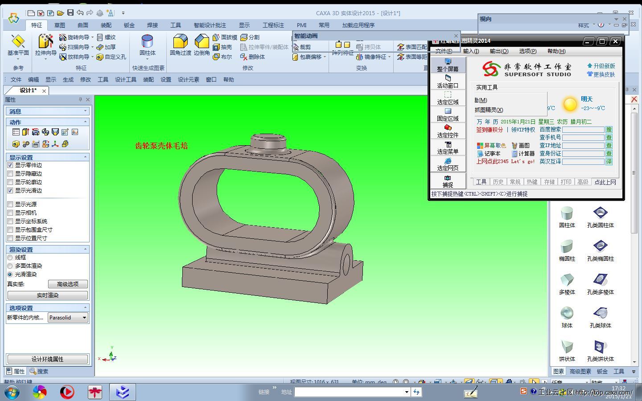642x401 pixels.
Task: Click the 实时渲染 button
Action: (48, 295)
